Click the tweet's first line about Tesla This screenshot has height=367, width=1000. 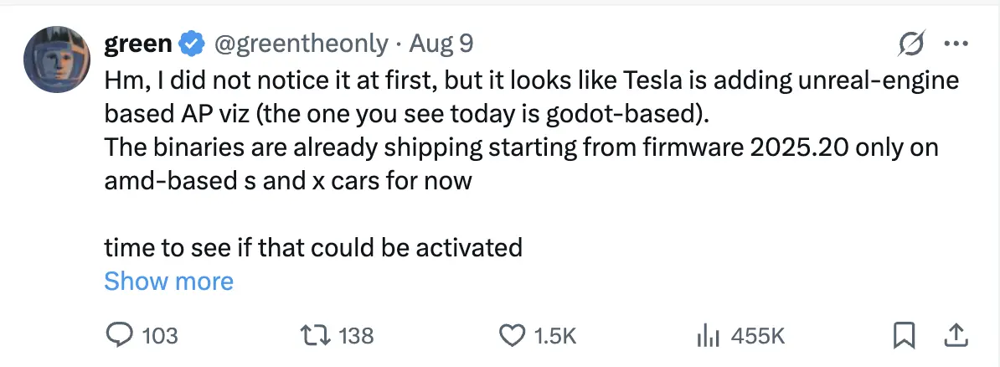531,81
